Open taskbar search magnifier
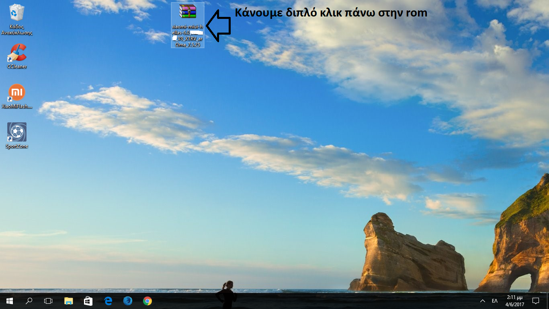This screenshot has height=309, width=549. coord(29,301)
